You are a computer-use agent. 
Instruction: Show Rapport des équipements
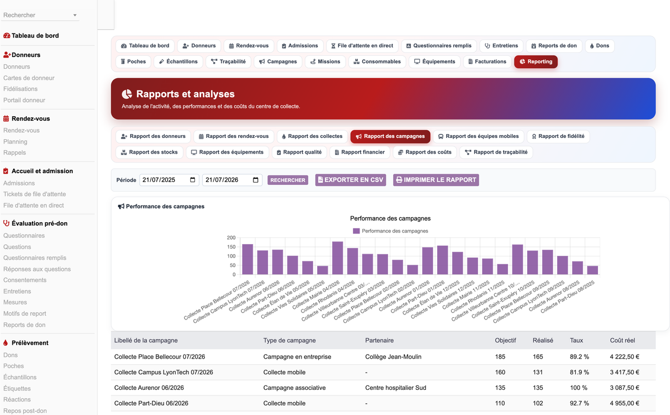click(227, 152)
